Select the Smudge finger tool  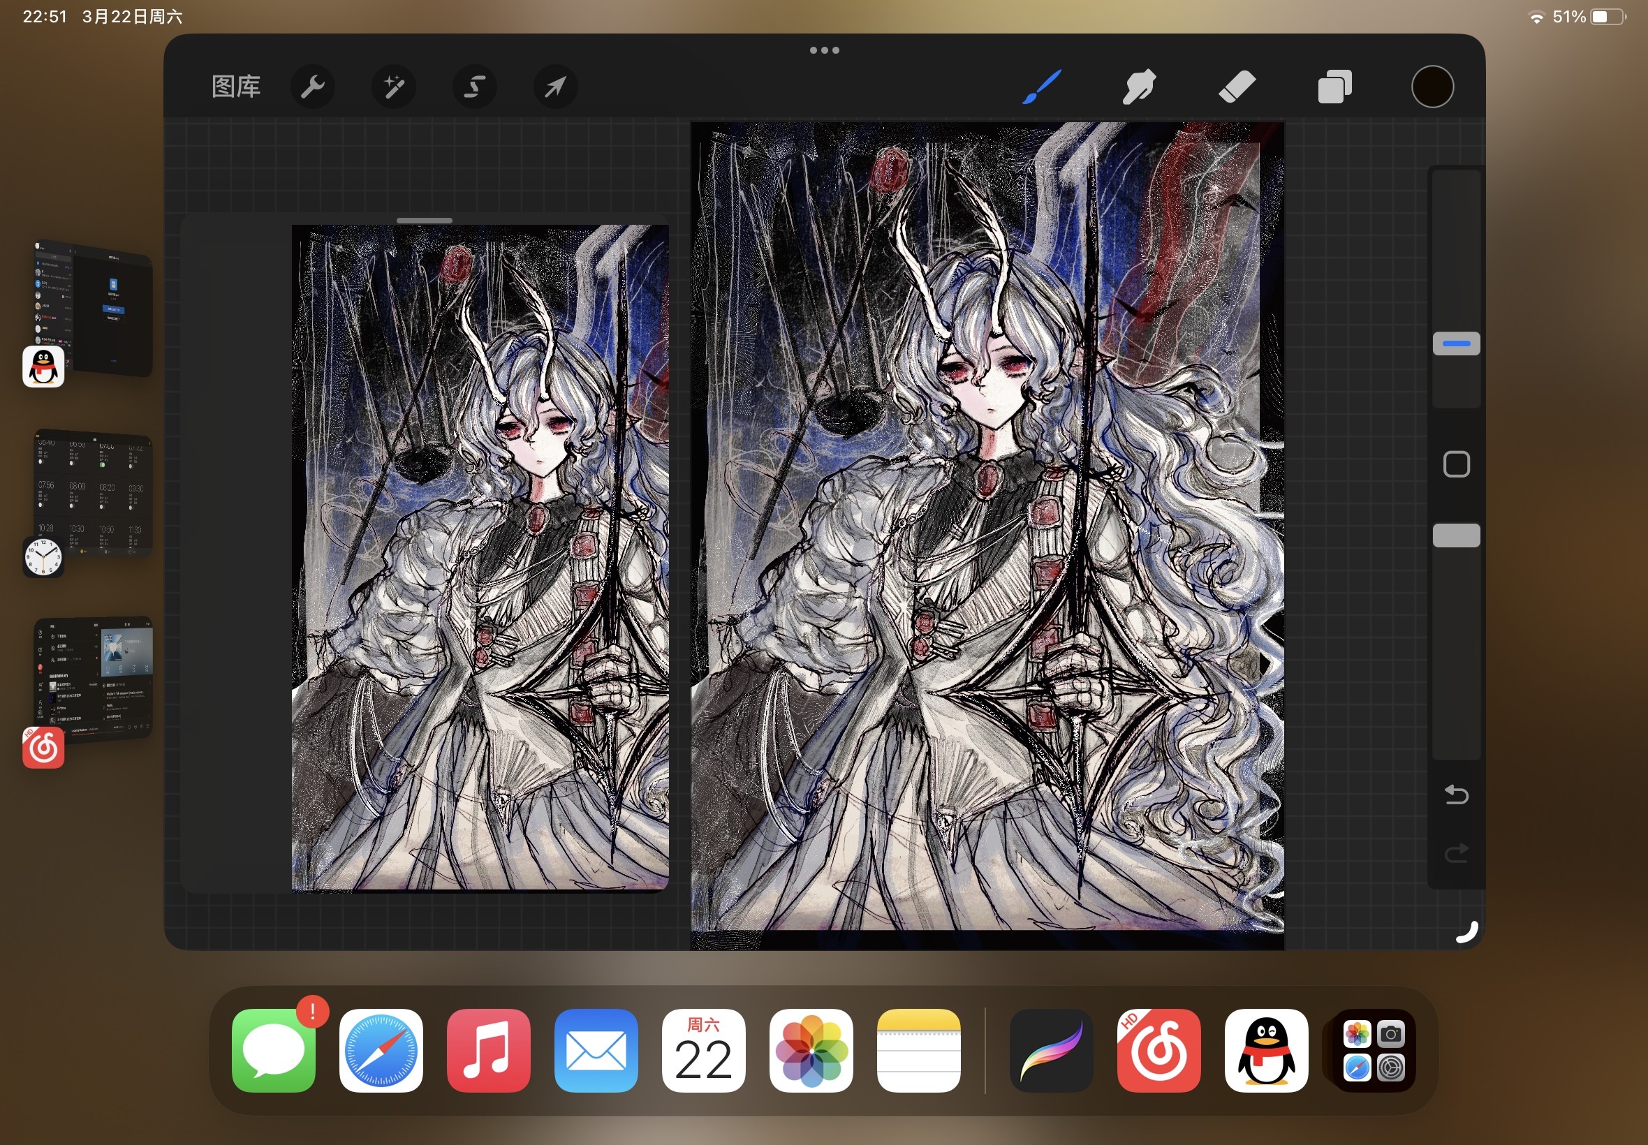(1140, 87)
